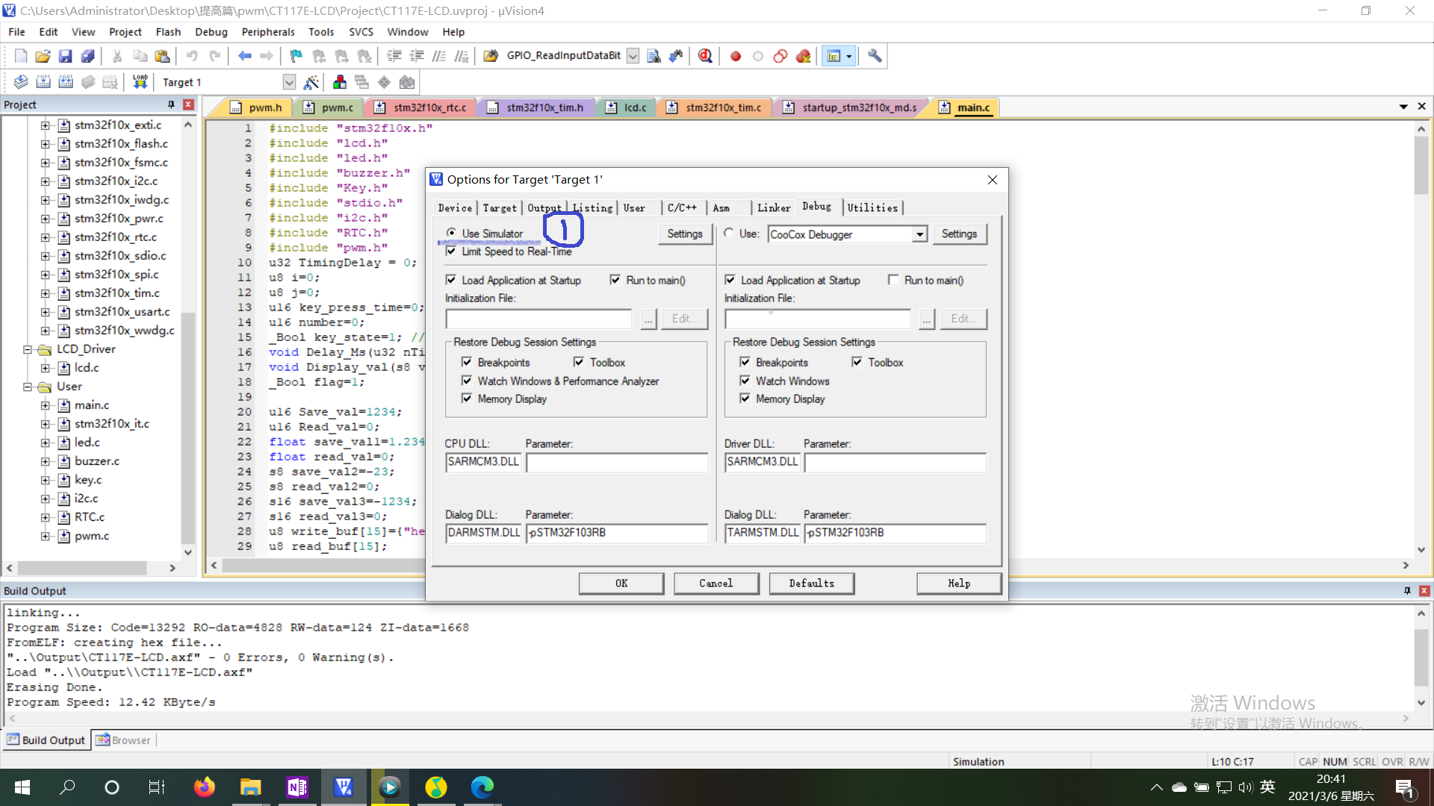Image resolution: width=1434 pixels, height=806 pixels.
Task: Uncheck Limit Speed to Real-Time
Action: point(451,251)
